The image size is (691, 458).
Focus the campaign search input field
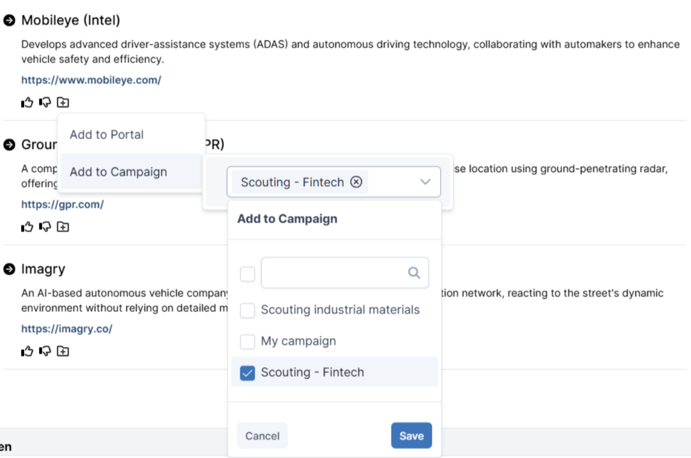[x=345, y=273]
